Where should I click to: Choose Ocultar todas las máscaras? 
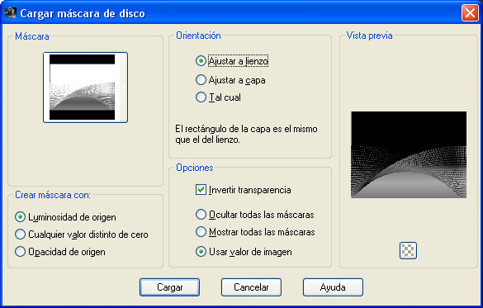pyautogui.click(x=201, y=215)
